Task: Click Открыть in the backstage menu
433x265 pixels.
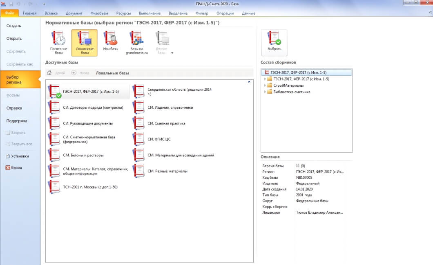Action: point(14,39)
